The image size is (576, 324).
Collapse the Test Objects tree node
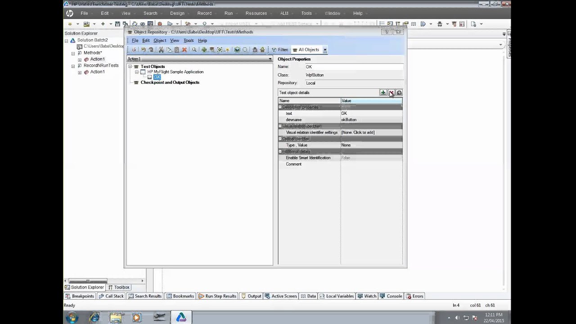click(130, 67)
